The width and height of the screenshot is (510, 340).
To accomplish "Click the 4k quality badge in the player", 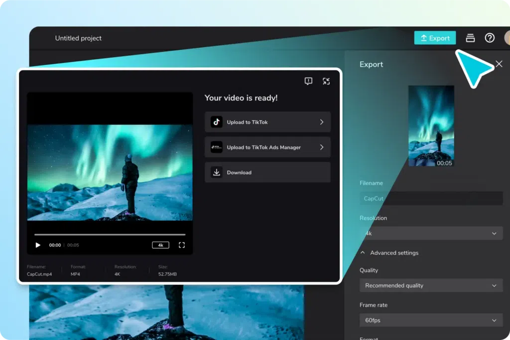I will pyautogui.click(x=160, y=245).
